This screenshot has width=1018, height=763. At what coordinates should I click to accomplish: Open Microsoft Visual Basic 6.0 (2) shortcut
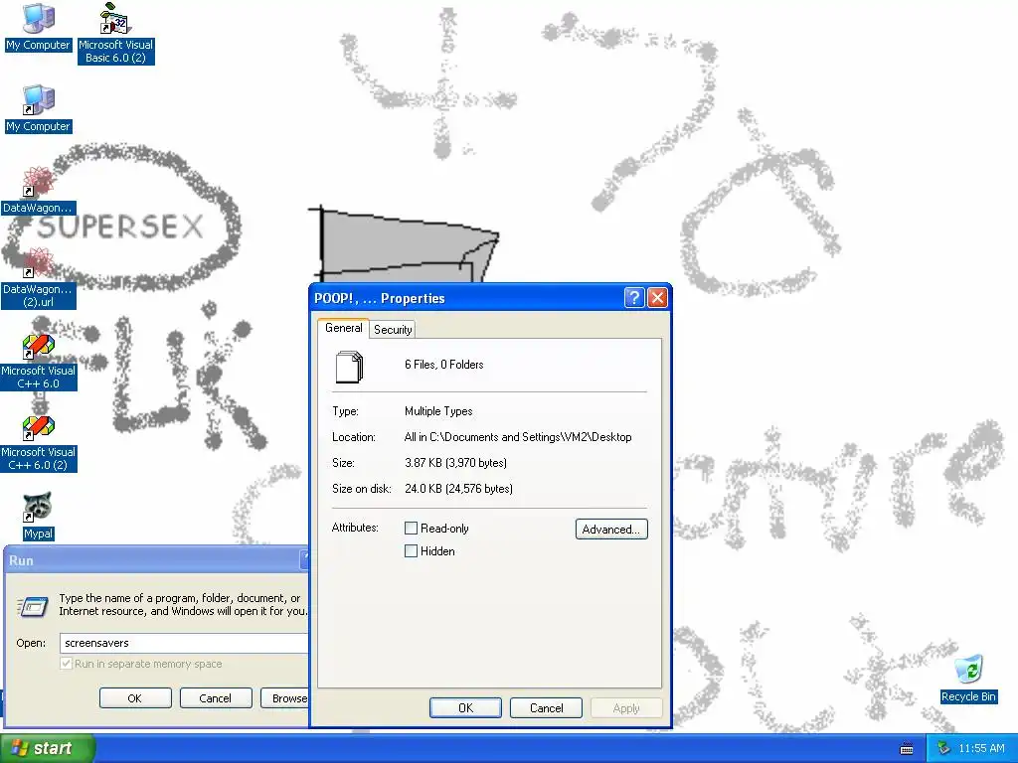click(x=116, y=33)
